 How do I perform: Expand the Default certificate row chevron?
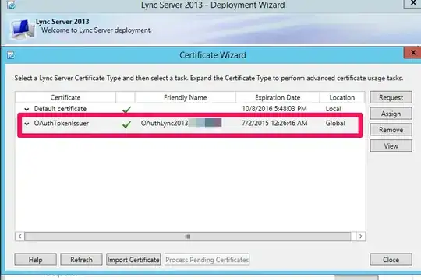[27, 109]
